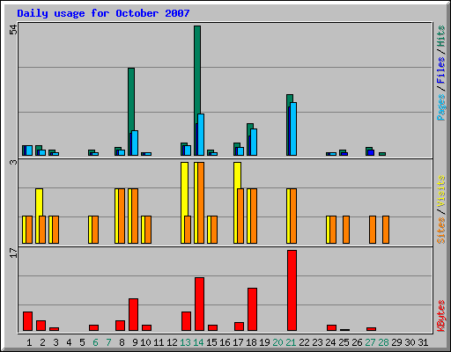Click the light blue Pages bar for day 18
The width and height of the screenshot is (451, 352).
point(254,142)
